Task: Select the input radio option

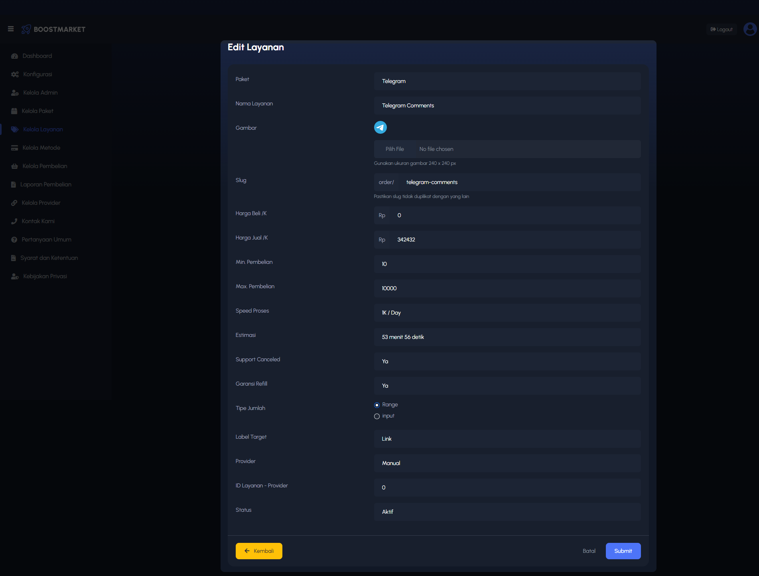Action: pos(377,416)
